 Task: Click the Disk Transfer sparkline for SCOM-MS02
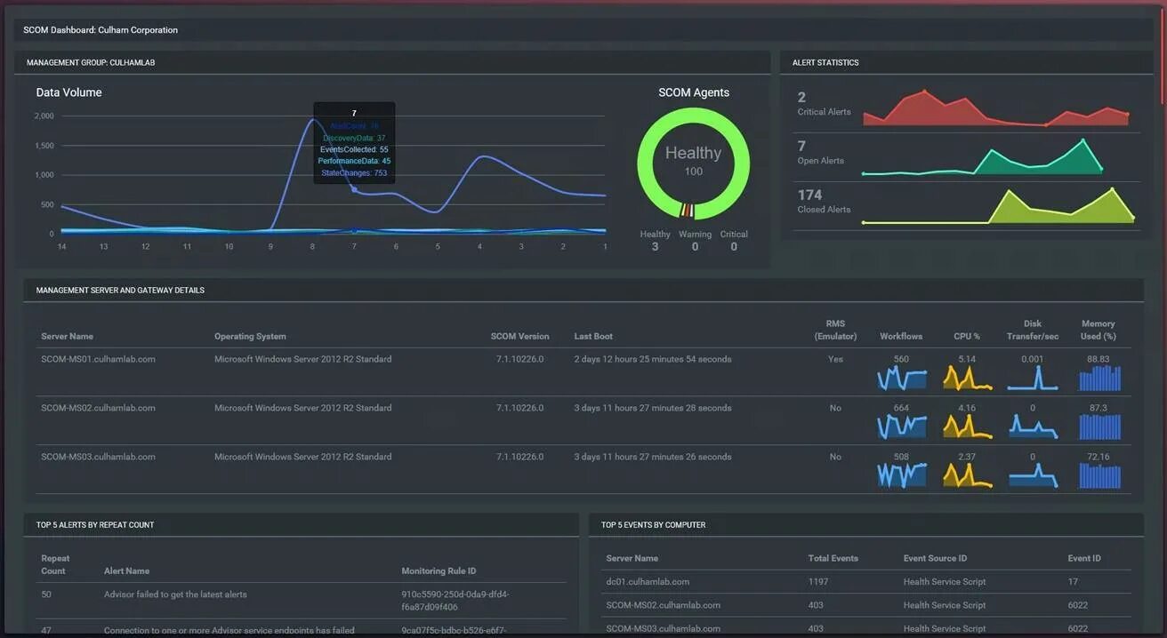click(1033, 427)
